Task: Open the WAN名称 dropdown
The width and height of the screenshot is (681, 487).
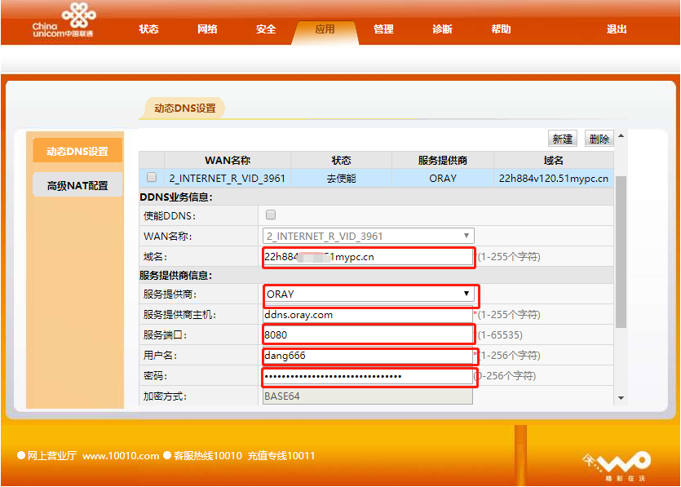Action: click(368, 236)
